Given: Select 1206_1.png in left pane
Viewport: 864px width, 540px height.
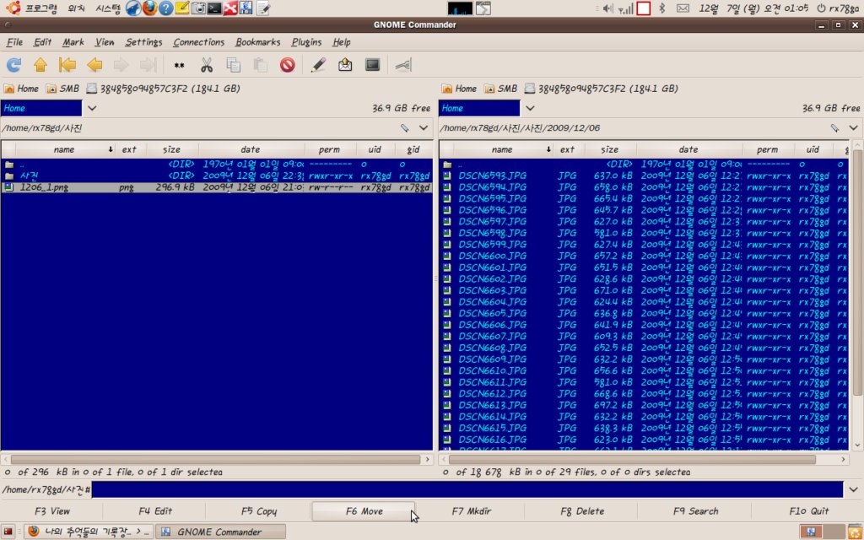Looking at the screenshot, I should (216, 187).
